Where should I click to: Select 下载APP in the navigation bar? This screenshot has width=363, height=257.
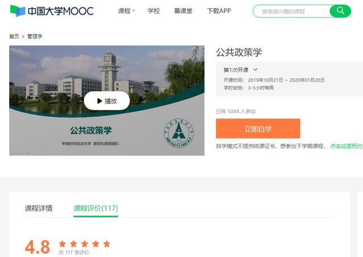219,11
